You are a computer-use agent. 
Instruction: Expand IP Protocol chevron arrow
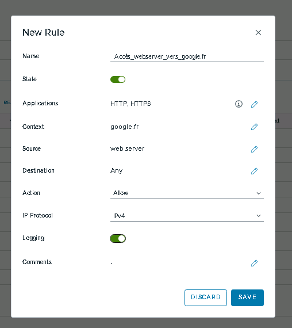pyautogui.click(x=259, y=216)
